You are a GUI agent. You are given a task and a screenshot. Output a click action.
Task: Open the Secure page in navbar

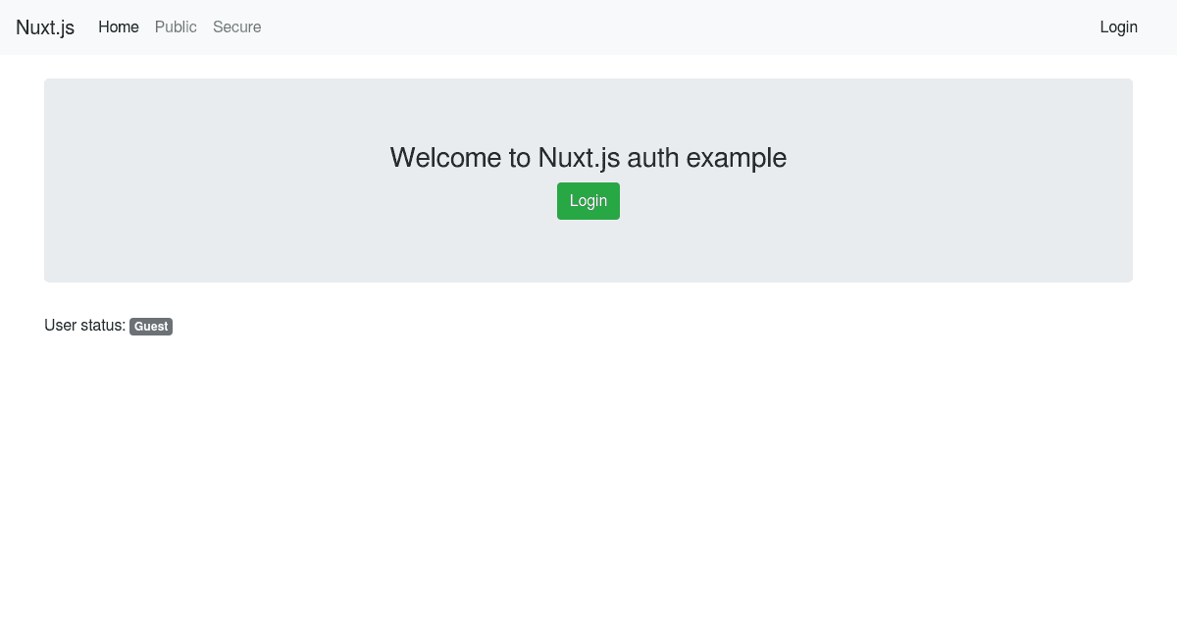237,27
